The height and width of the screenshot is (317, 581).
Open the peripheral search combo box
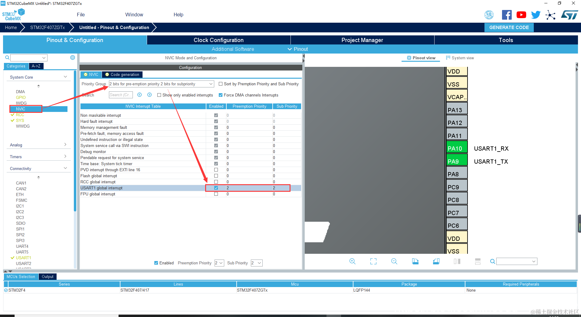tap(29, 57)
